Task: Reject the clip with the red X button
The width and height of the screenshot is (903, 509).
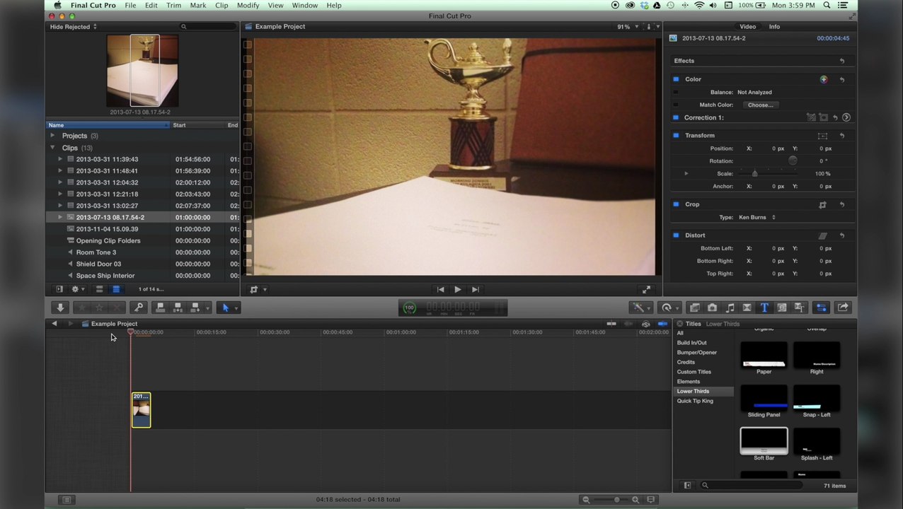Action: pyautogui.click(x=117, y=308)
